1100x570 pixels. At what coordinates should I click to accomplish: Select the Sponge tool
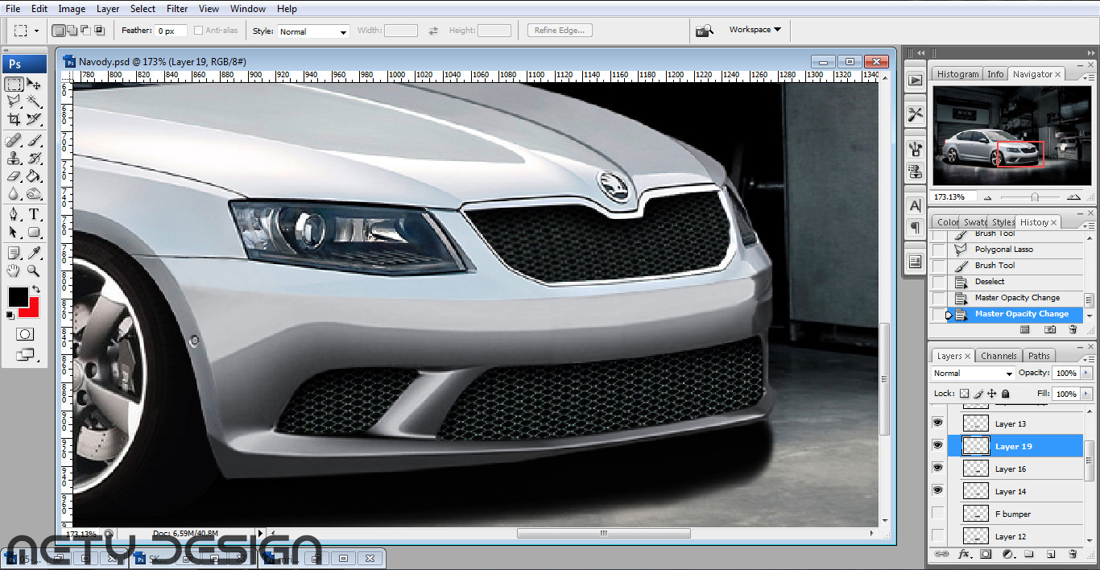[34, 194]
